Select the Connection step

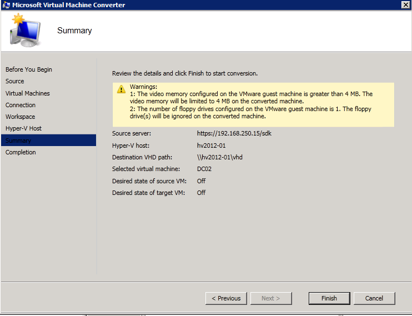[21, 105]
